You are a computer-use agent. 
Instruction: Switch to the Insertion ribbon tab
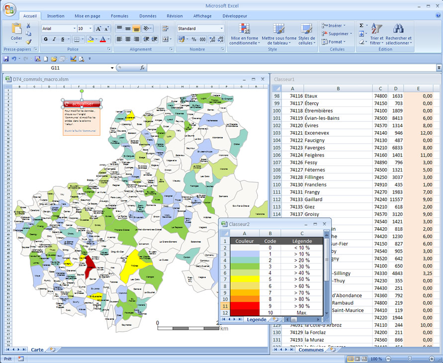[56, 16]
